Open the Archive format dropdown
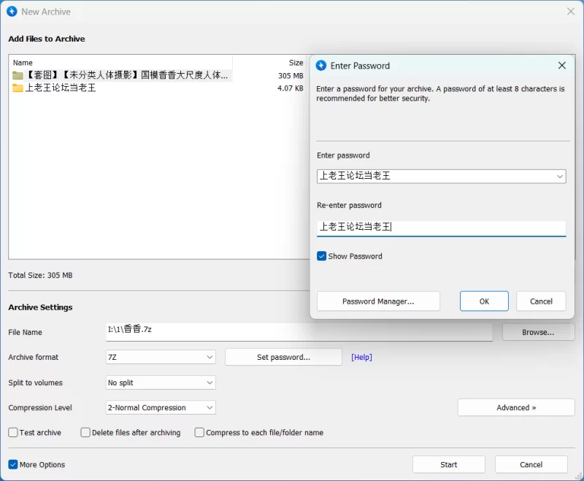 (161, 357)
